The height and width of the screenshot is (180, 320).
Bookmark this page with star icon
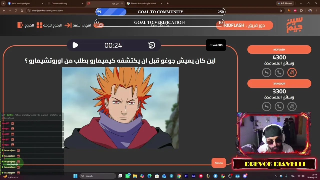tap(281, 10)
